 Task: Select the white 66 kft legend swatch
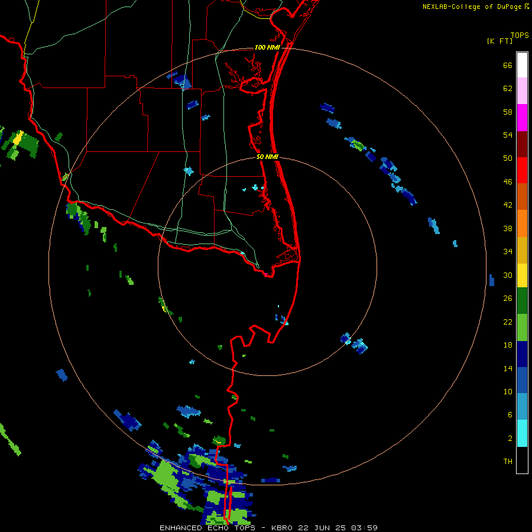[x=522, y=65]
